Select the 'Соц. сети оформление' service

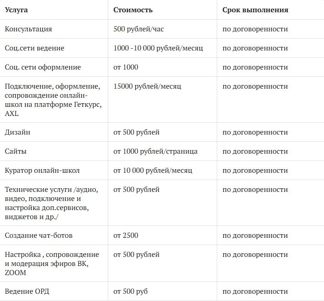pyautogui.click(x=43, y=67)
